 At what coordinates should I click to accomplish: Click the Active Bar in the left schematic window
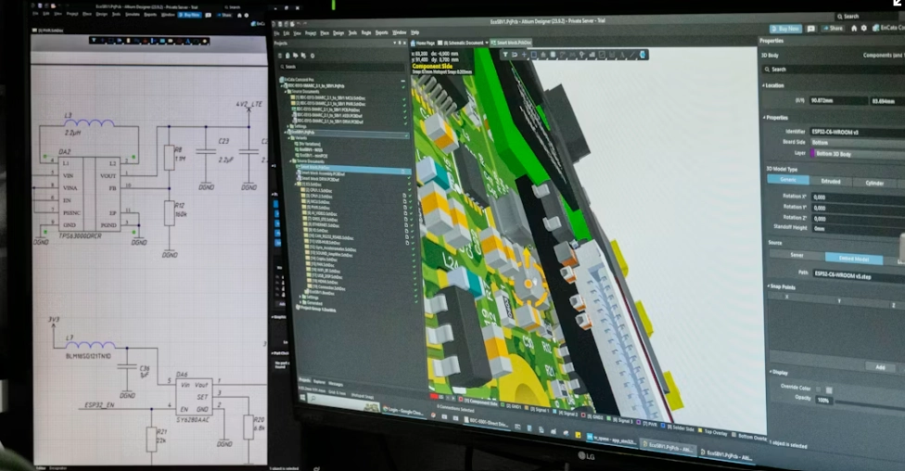coord(149,41)
